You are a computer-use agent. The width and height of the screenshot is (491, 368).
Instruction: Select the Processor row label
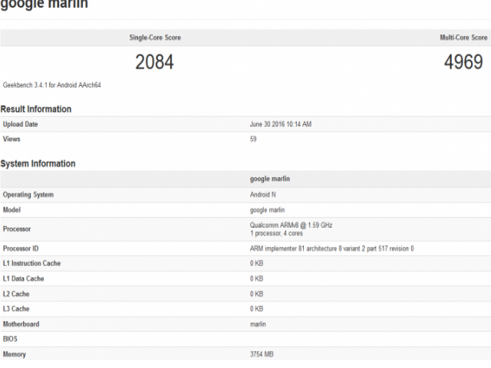[17, 229]
